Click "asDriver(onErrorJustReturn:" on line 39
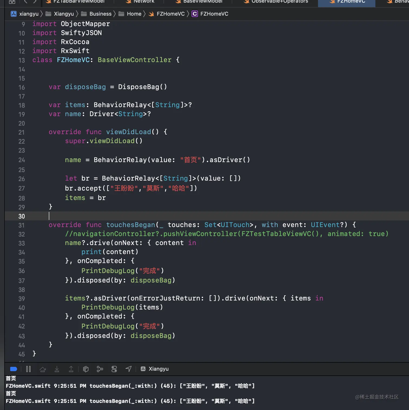Viewport: 409px width, 410px height. [149, 298]
